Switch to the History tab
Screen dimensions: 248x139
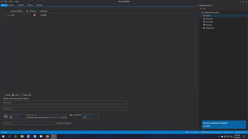pyautogui.click(x=30, y=5)
